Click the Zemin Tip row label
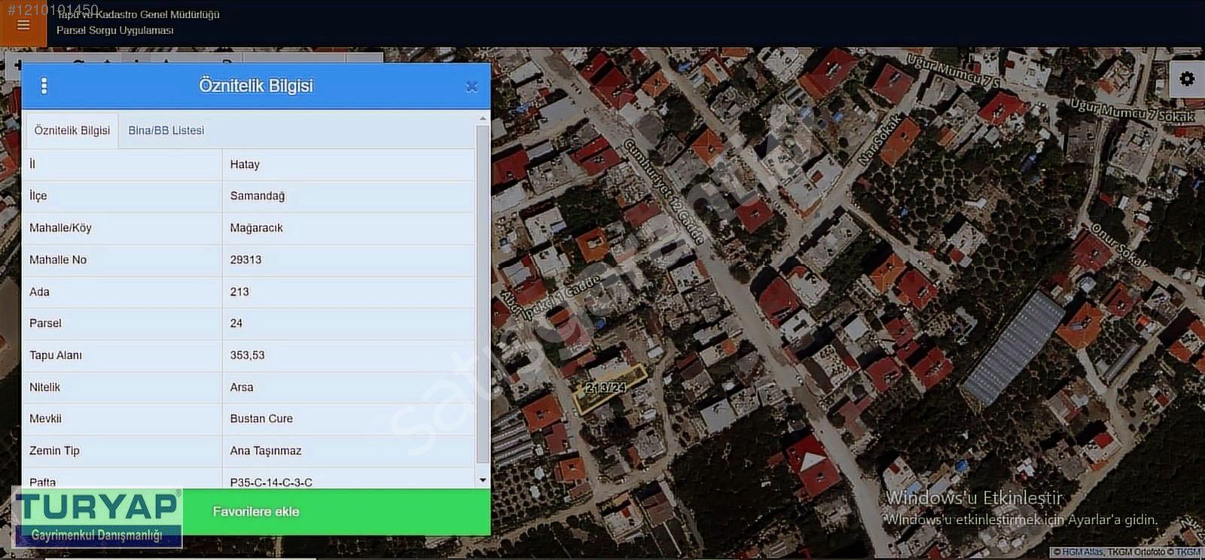 click(x=54, y=451)
